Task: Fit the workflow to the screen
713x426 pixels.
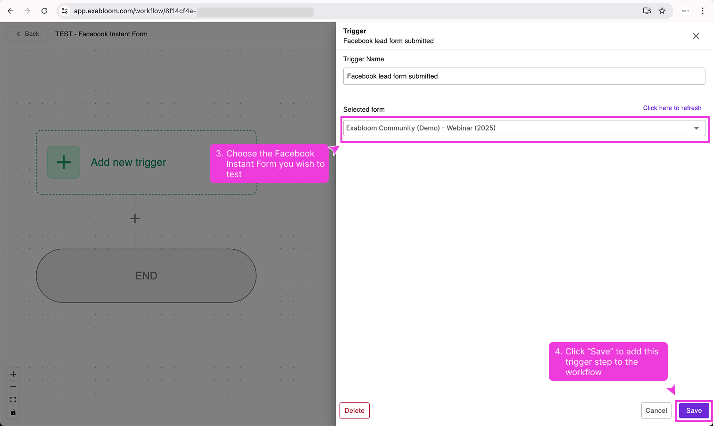Action: [13, 399]
